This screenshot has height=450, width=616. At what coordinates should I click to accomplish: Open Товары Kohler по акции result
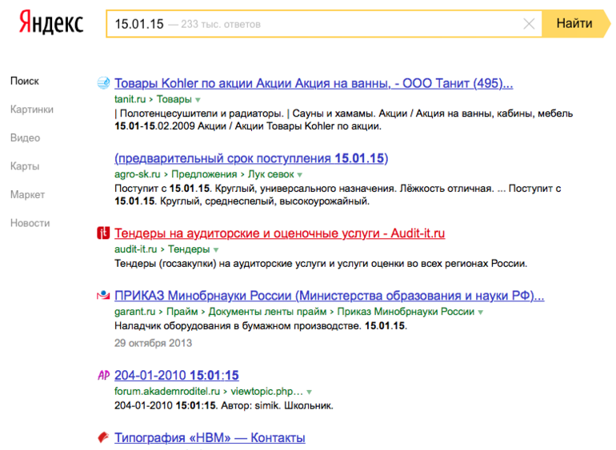(314, 83)
